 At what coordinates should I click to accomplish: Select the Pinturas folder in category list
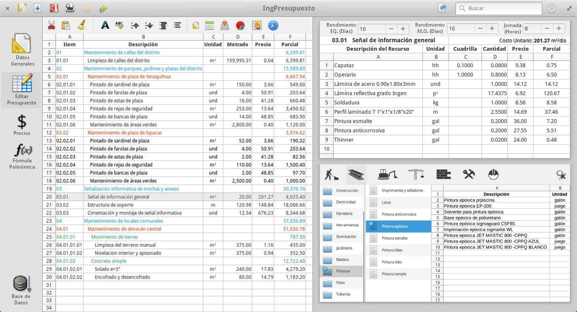tap(341, 271)
